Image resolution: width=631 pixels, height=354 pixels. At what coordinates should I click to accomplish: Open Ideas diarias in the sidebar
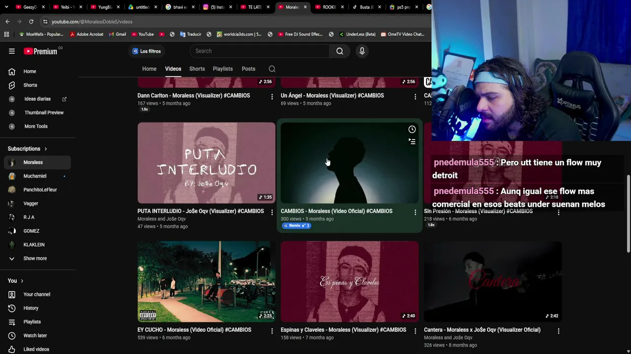point(37,99)
